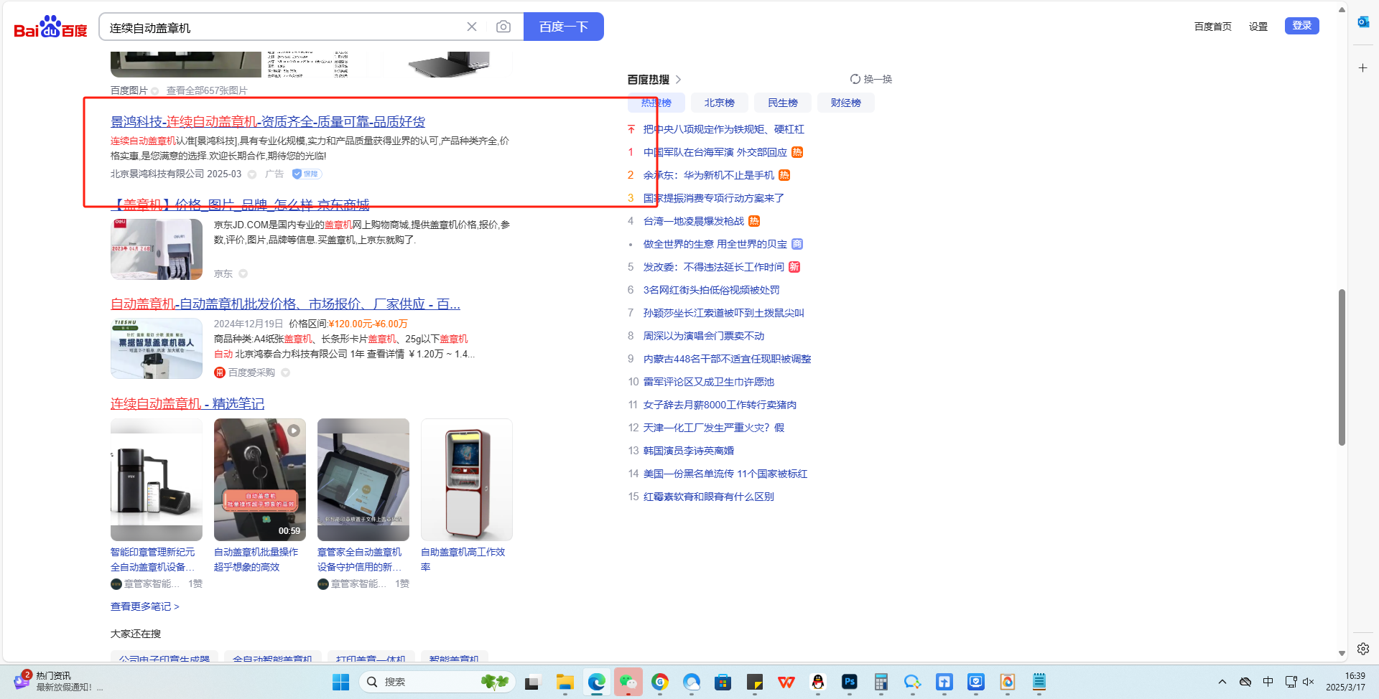1379x699 pixels.
Task: Click in the Baidu search input field
Action: coord(284,27)
